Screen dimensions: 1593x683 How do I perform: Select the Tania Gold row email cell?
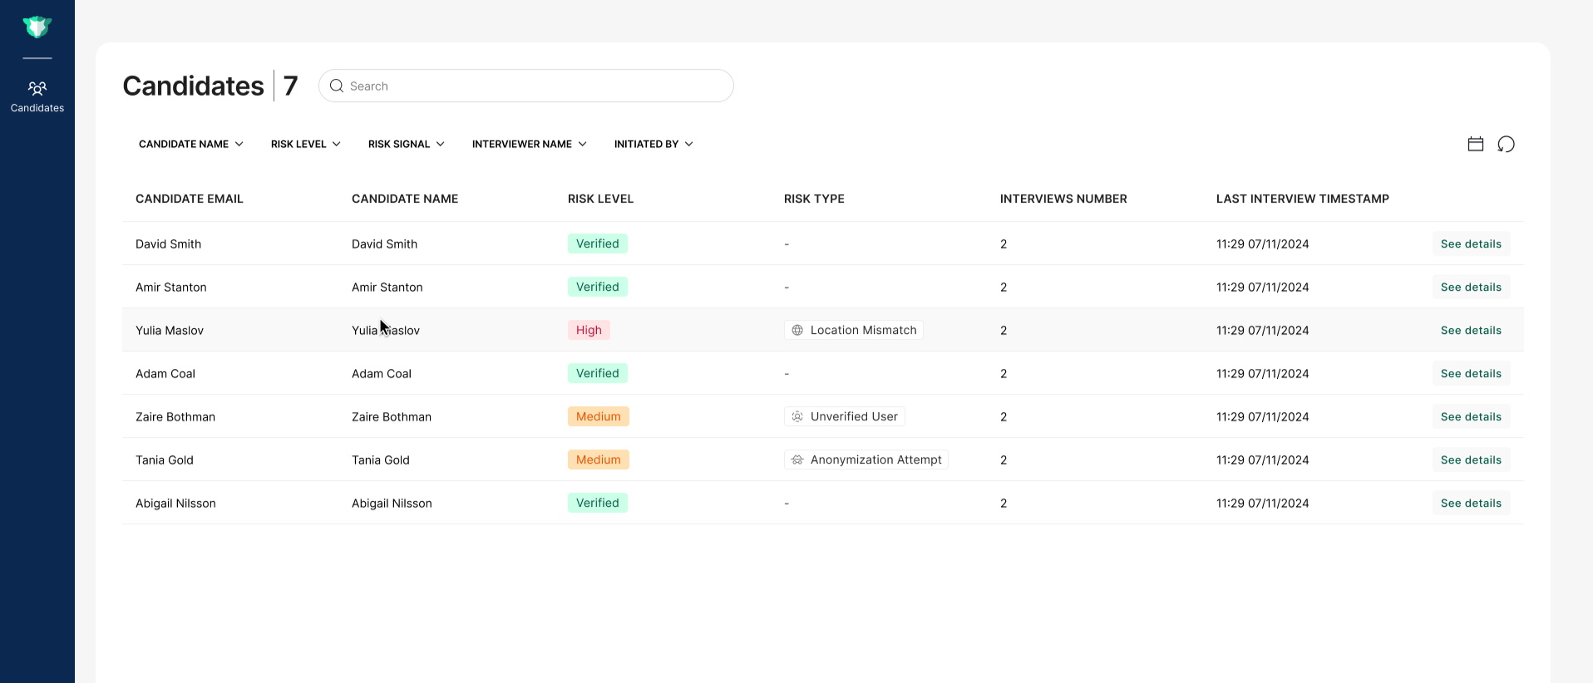165,459
